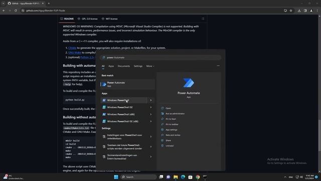Open the Python 3.3+ link in README
321x181 pixels.
pos(88,57)
